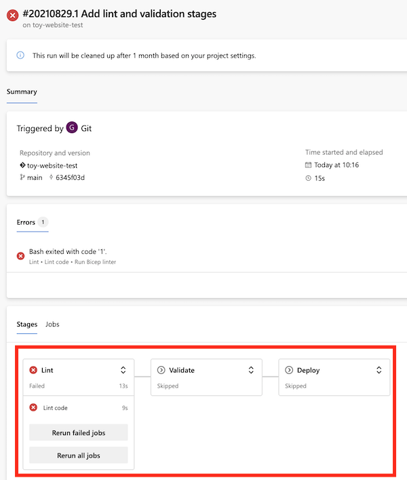Open the failed Lint code job
407x480 pixels.
pyautogui.click(x=79, y=408)
